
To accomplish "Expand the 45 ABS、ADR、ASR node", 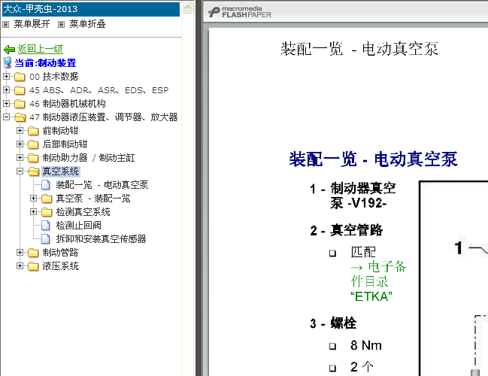I will (x=6, y=89).
